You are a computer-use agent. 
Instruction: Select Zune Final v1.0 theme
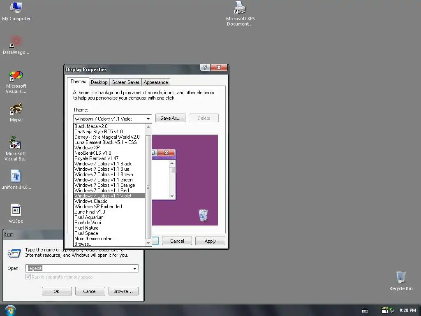[x=109, y=212]
